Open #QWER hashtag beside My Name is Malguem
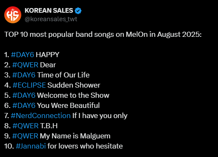Screen dimensions: 218x157 (x=25, y=136)
